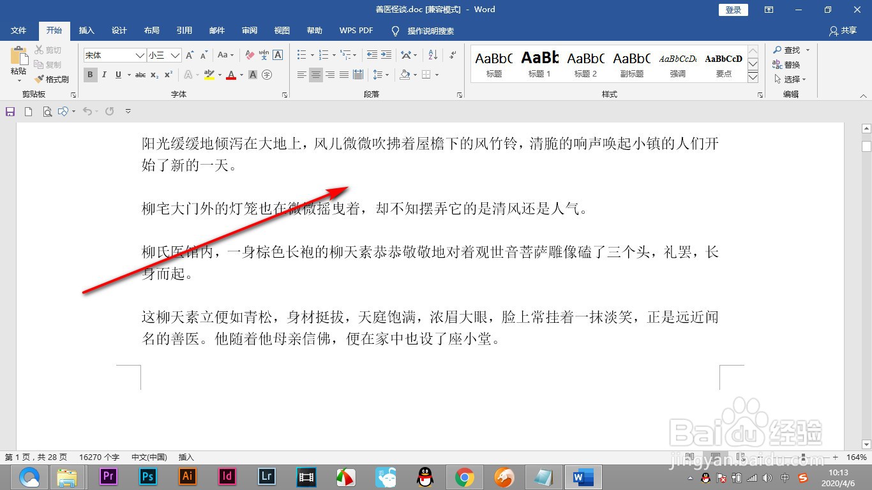Select the Format Painter (格式刷) tool
Viewport: 872px width, 490px height.
52,79
